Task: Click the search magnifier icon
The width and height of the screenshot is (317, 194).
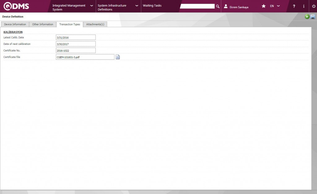Action: (x=218, y=6)
